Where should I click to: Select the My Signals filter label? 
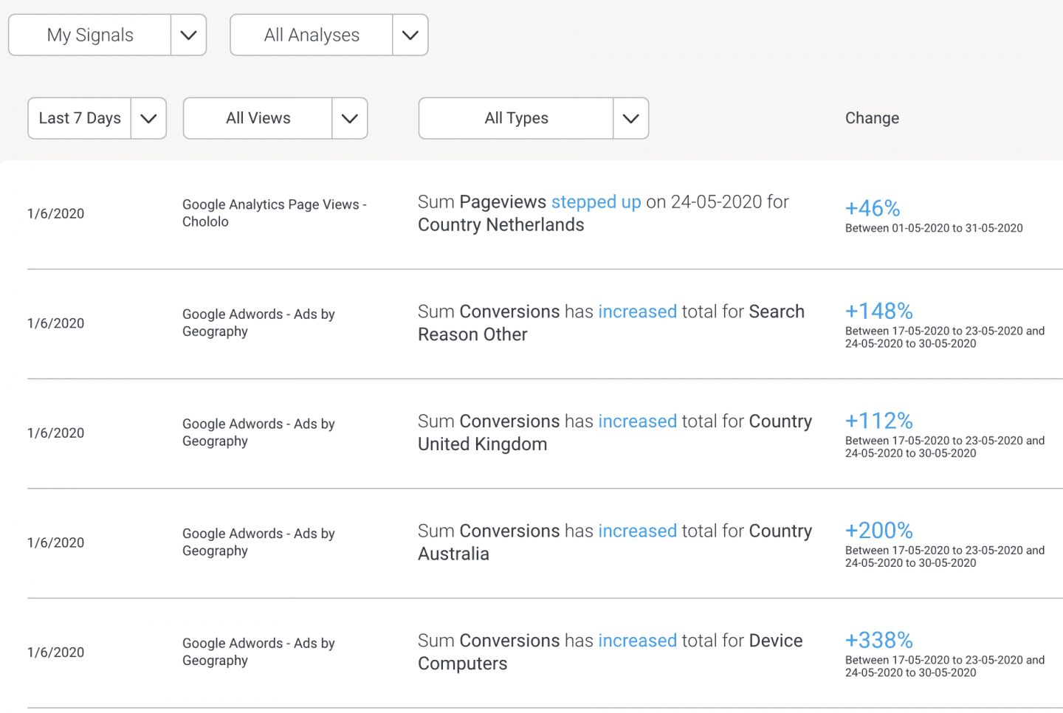[90, 35]
